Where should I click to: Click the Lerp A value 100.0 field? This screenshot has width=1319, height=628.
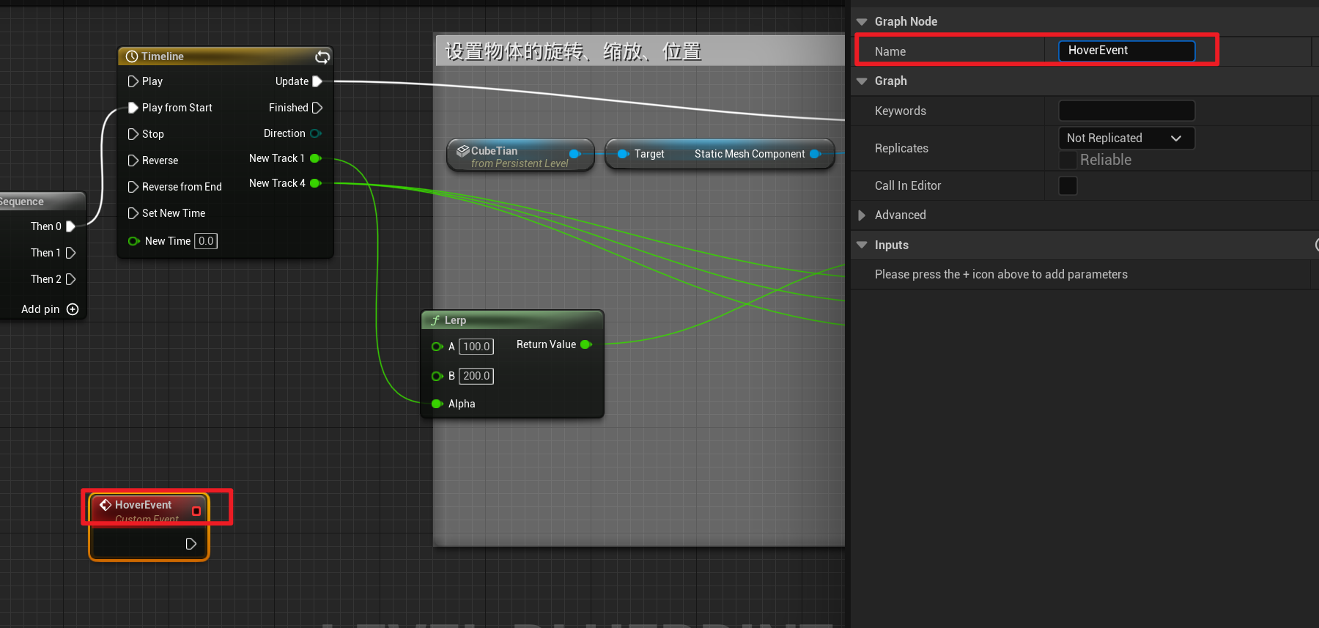point(476,347)
